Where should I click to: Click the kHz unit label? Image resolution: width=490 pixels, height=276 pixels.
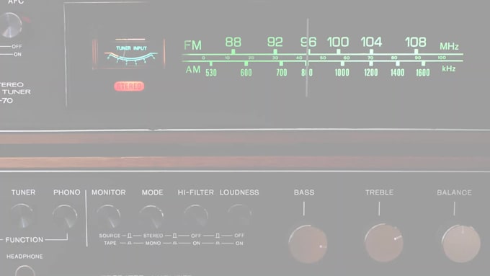[x=448, y=68]
